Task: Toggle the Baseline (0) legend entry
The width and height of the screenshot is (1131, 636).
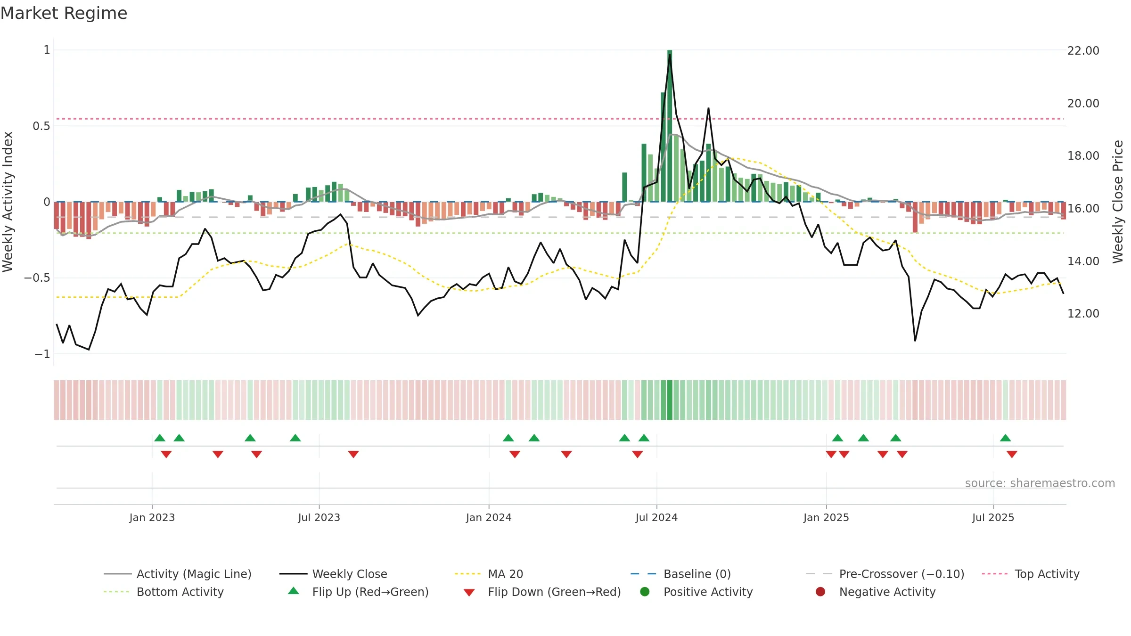Action: click(680, 574)
